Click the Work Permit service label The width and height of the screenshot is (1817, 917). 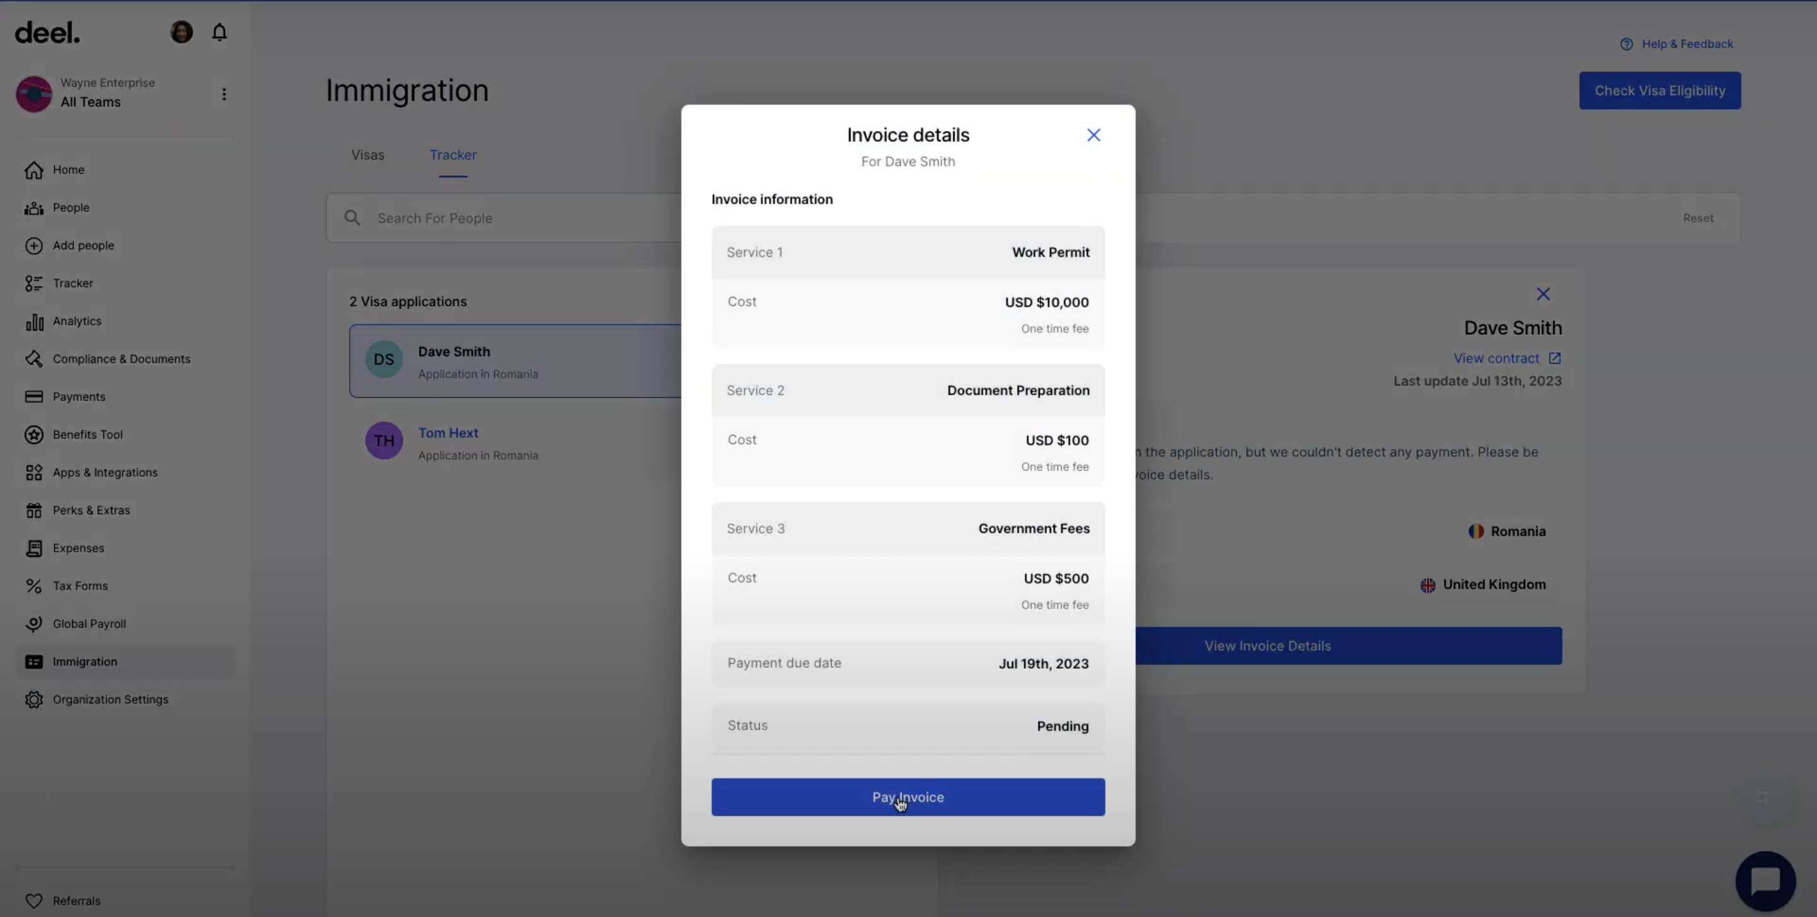pos(1050,252)
